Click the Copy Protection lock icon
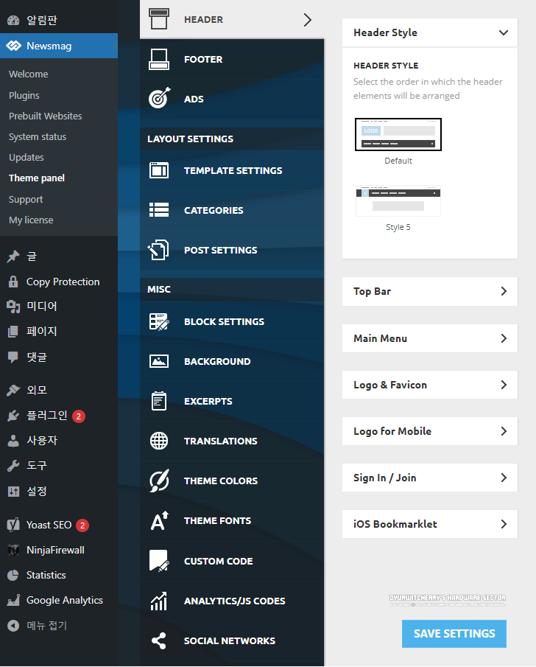This screenshot has height=667, width=536. pos(13,282)
